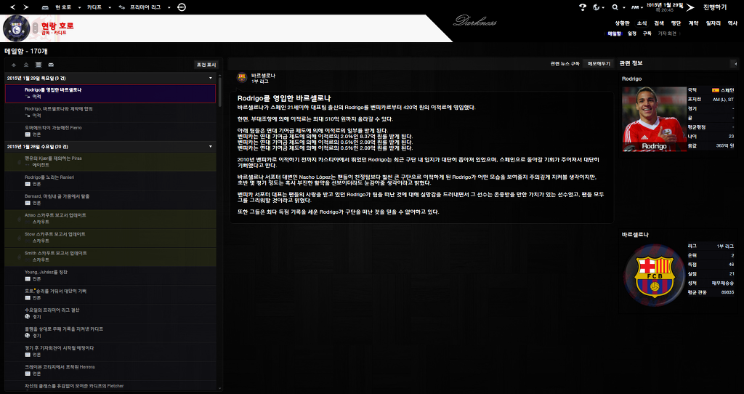The width and height of the screenshot is (744, 394).
Task: Open mail 'Smith 스카우트 보고서 업데이트'
Action: tap(110, 257)
